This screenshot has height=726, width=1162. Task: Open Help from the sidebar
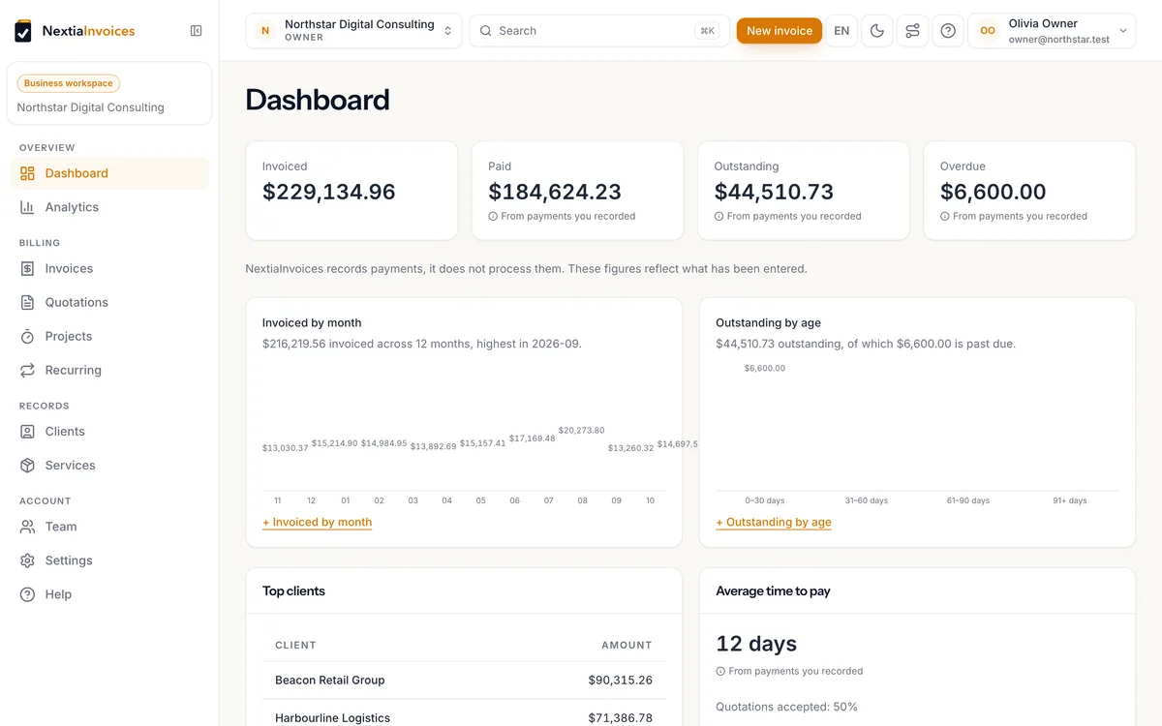[109, 594]
